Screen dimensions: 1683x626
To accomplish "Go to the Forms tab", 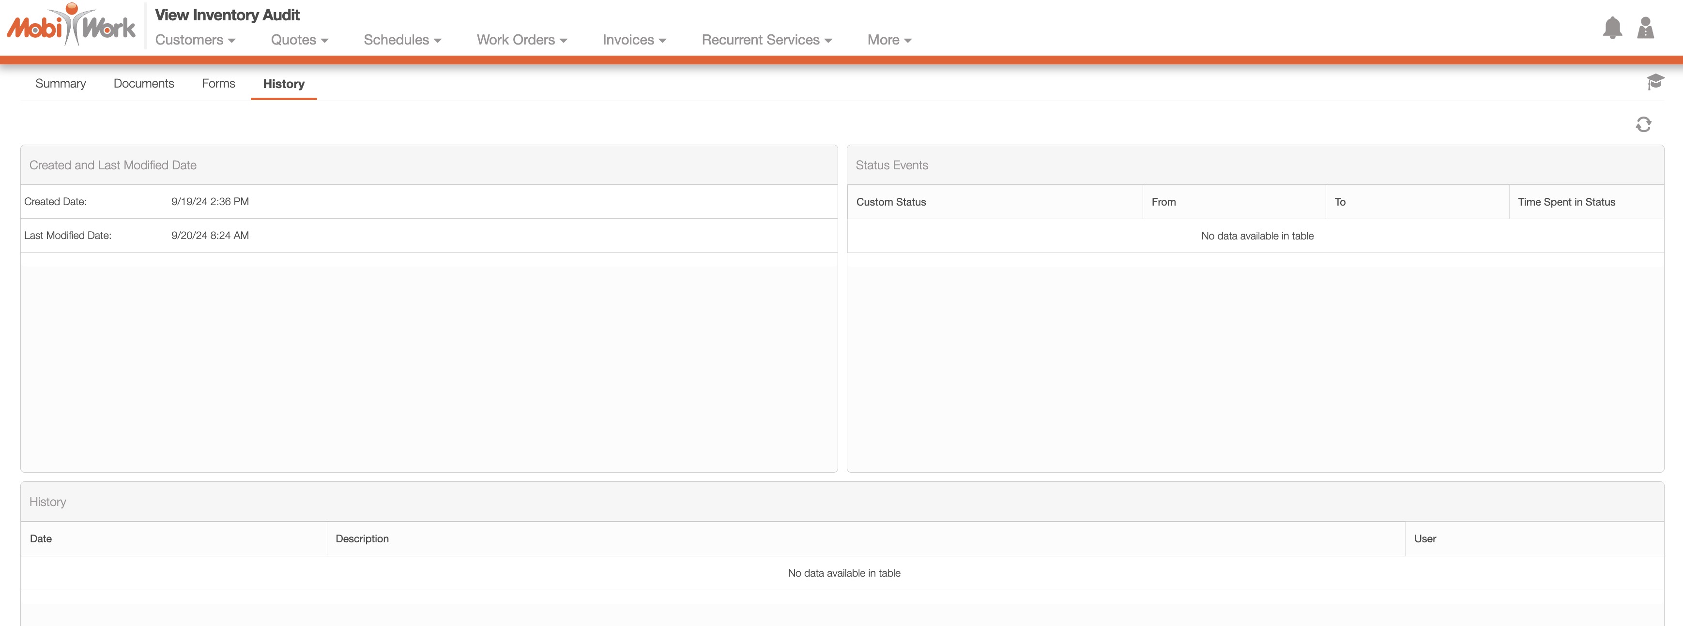I will click(x=218, y=84).
